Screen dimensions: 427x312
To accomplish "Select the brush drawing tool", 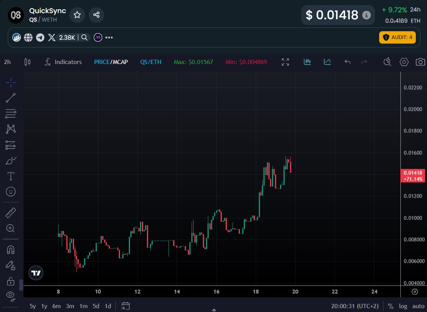I will click(x=11, y=161).
